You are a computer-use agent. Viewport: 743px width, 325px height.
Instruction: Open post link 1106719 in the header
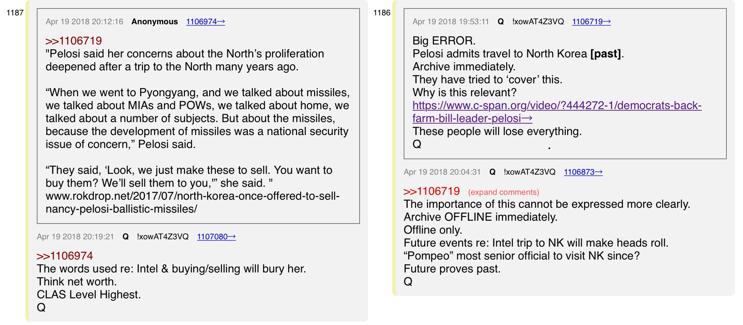pos(591,22)
